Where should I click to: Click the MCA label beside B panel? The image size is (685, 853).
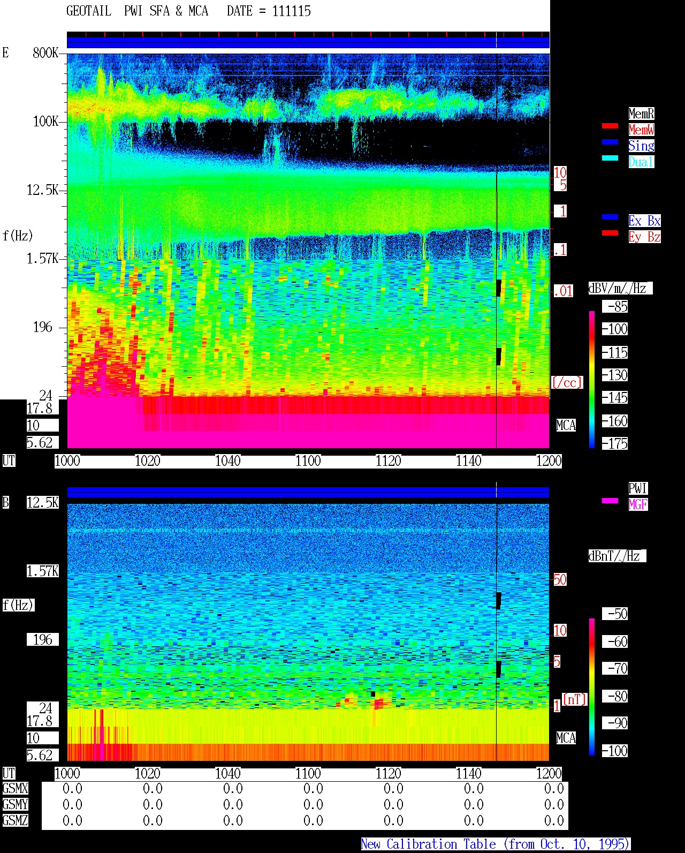pyautogui.click(x=566, y=738)
